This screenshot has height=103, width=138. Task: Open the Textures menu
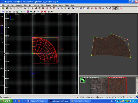coord(36,5)
